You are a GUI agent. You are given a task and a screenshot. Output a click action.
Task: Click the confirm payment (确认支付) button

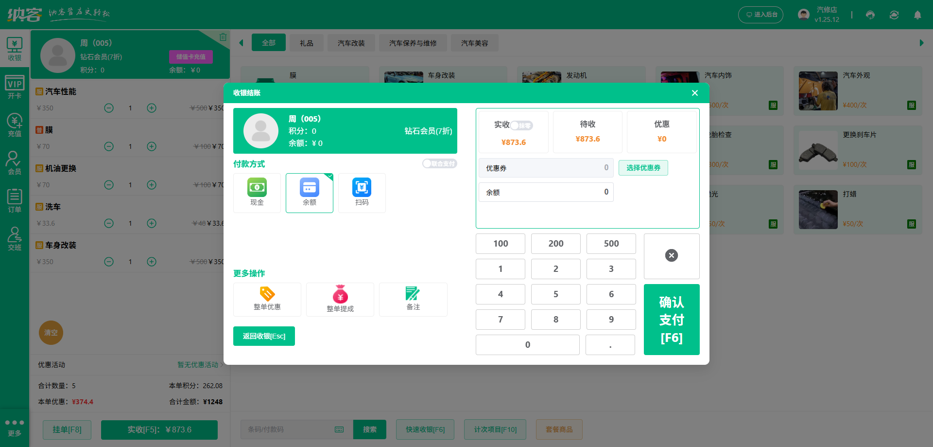point(671,319)
